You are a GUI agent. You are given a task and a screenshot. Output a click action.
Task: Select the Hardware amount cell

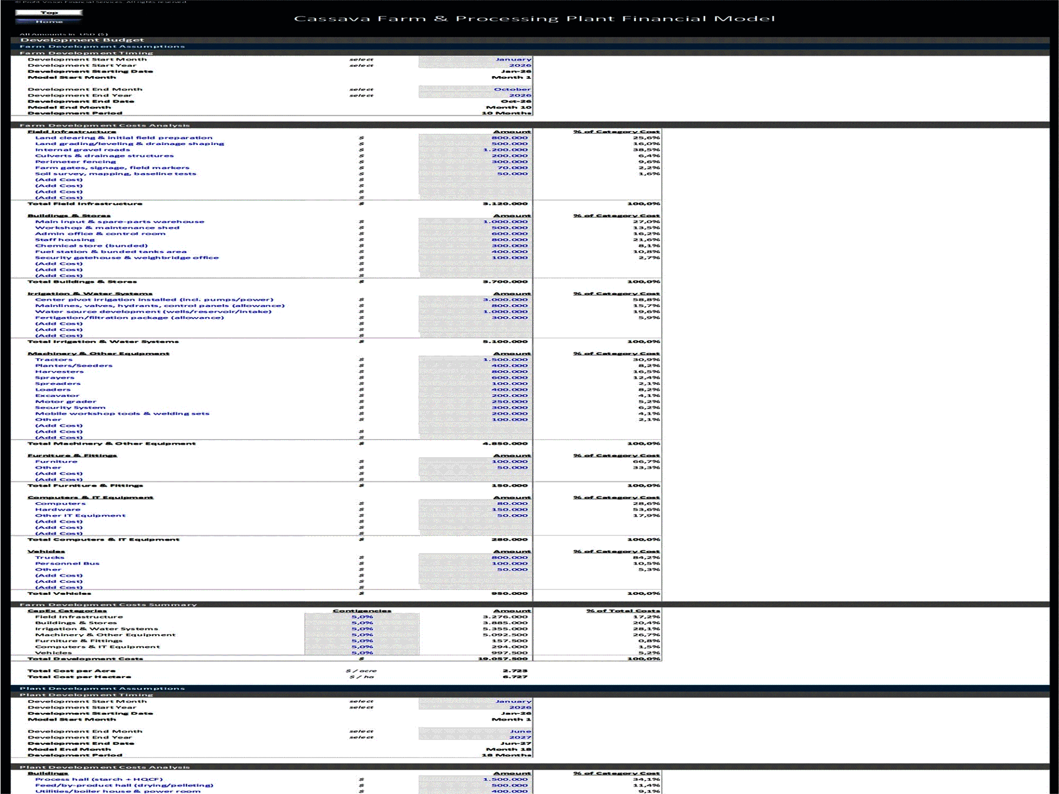click(x=475, y=509)
